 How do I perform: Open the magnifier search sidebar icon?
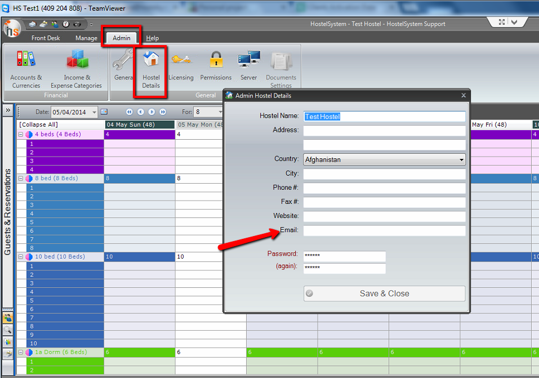(7, 330)
